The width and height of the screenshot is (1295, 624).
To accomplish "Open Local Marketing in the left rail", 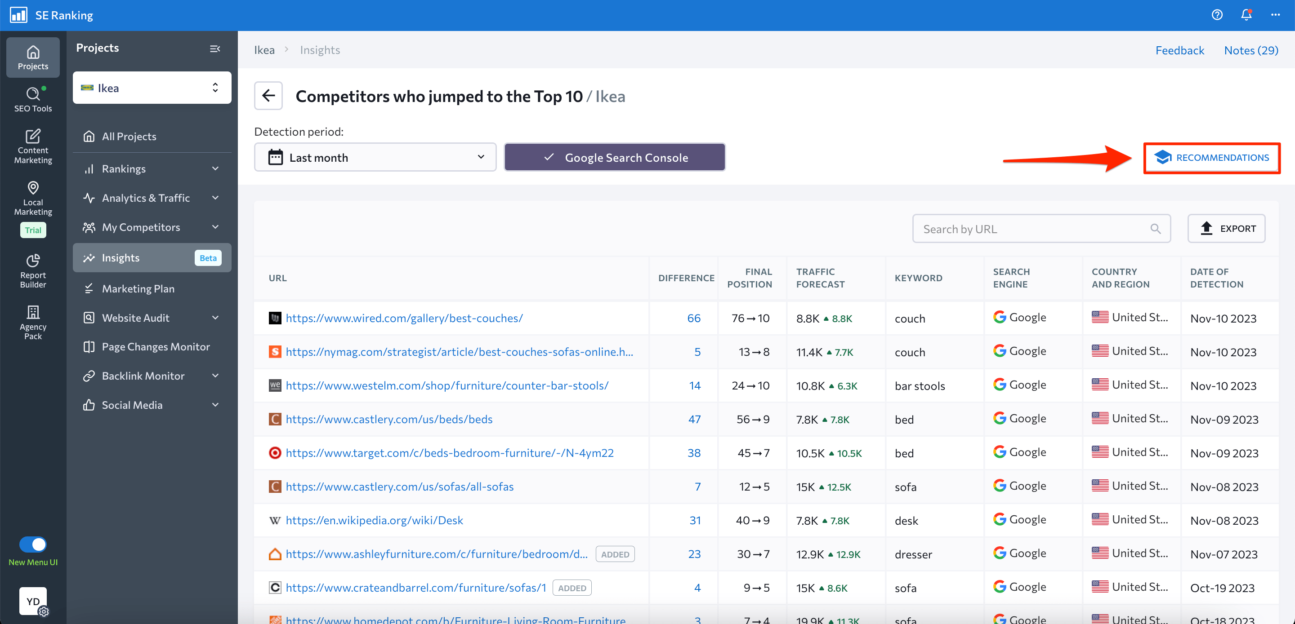I will [33, 199].
